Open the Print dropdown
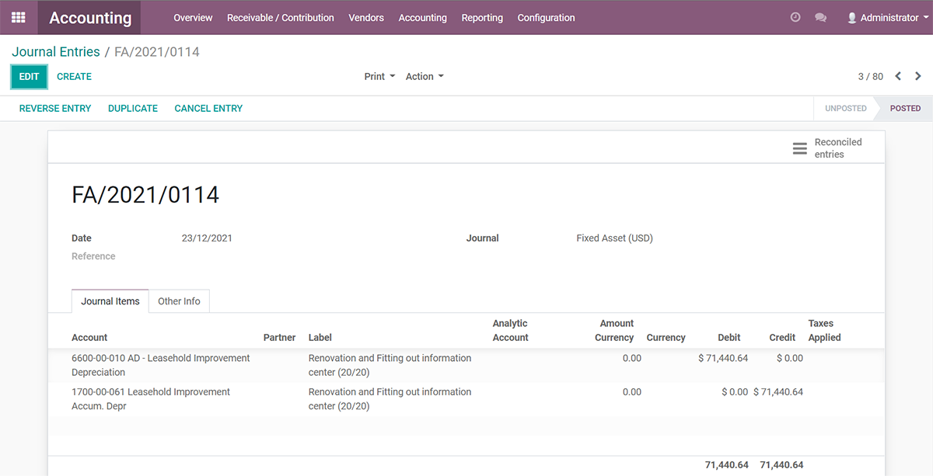933x476 pixels. pos(379,76)
